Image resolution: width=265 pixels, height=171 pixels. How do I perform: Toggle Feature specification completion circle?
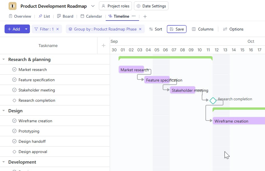pos(15,80)
